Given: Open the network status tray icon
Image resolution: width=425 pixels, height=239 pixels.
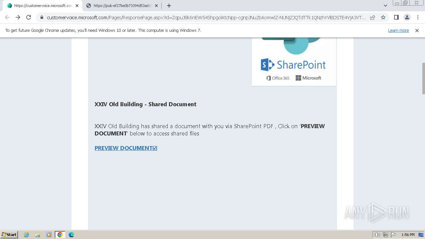Looking at the screenshot, I should tap(385, 235).
